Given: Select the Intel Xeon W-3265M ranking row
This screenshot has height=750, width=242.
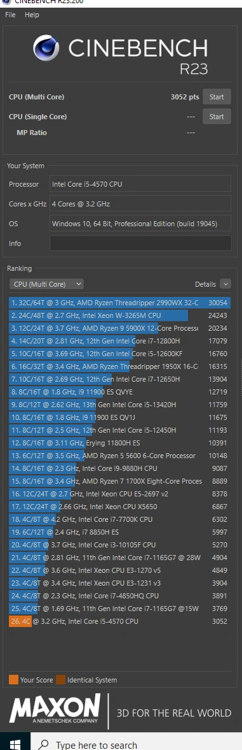Looking at the screenshot, I should tap(119, 315).
